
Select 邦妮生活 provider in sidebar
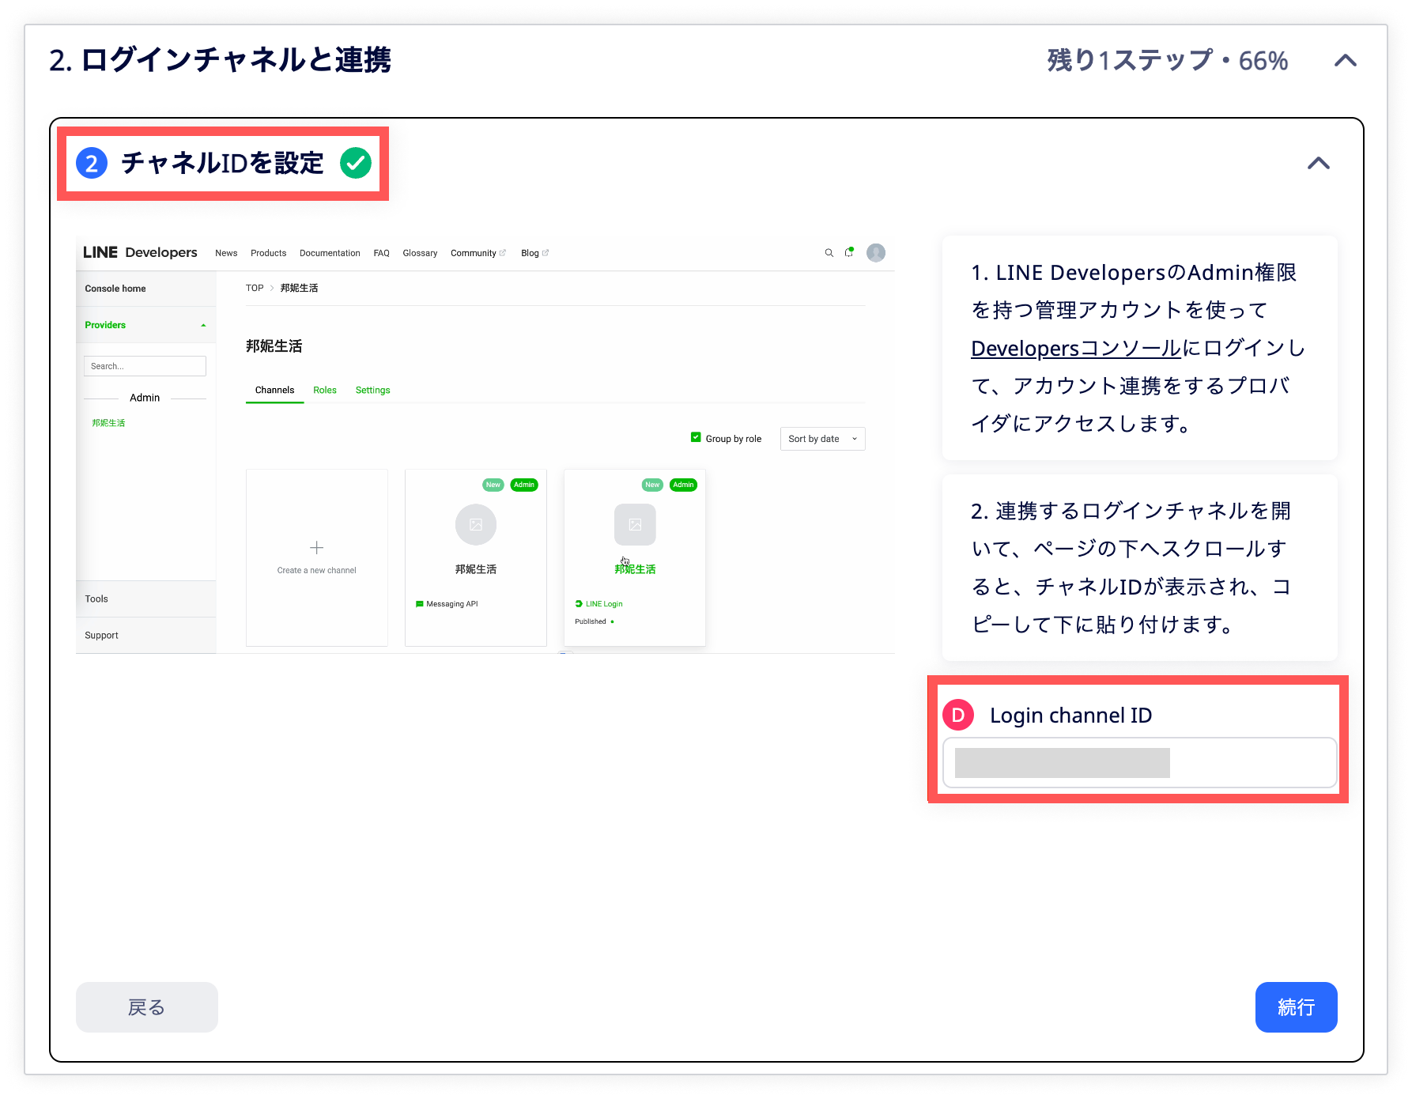coord(108,423)
